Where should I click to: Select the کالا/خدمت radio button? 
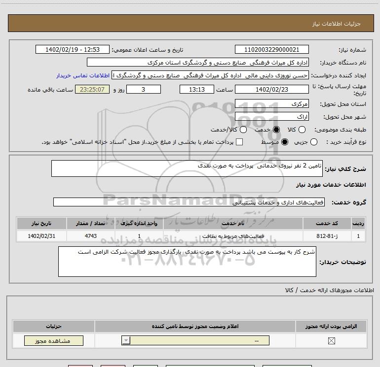pos(243,130)
